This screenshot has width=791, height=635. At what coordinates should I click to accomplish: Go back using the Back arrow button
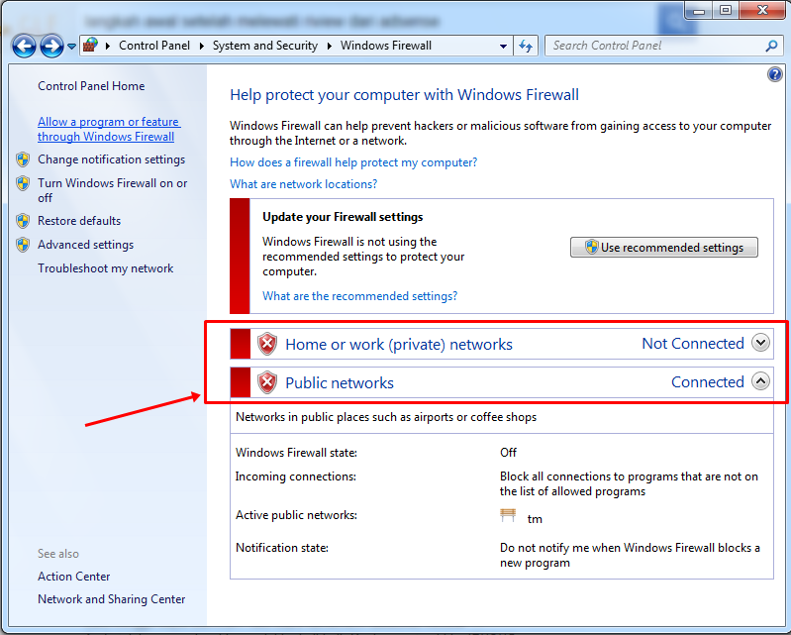coord(24,47)
